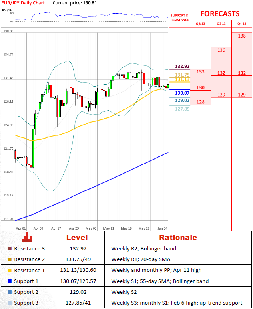The image size is (253, 309).
Task: Click the 138 forecast value in Q4 13
Action: coord(242,36)
